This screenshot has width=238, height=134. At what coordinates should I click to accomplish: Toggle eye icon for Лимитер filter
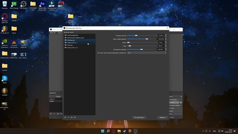(x=65, y=45)
